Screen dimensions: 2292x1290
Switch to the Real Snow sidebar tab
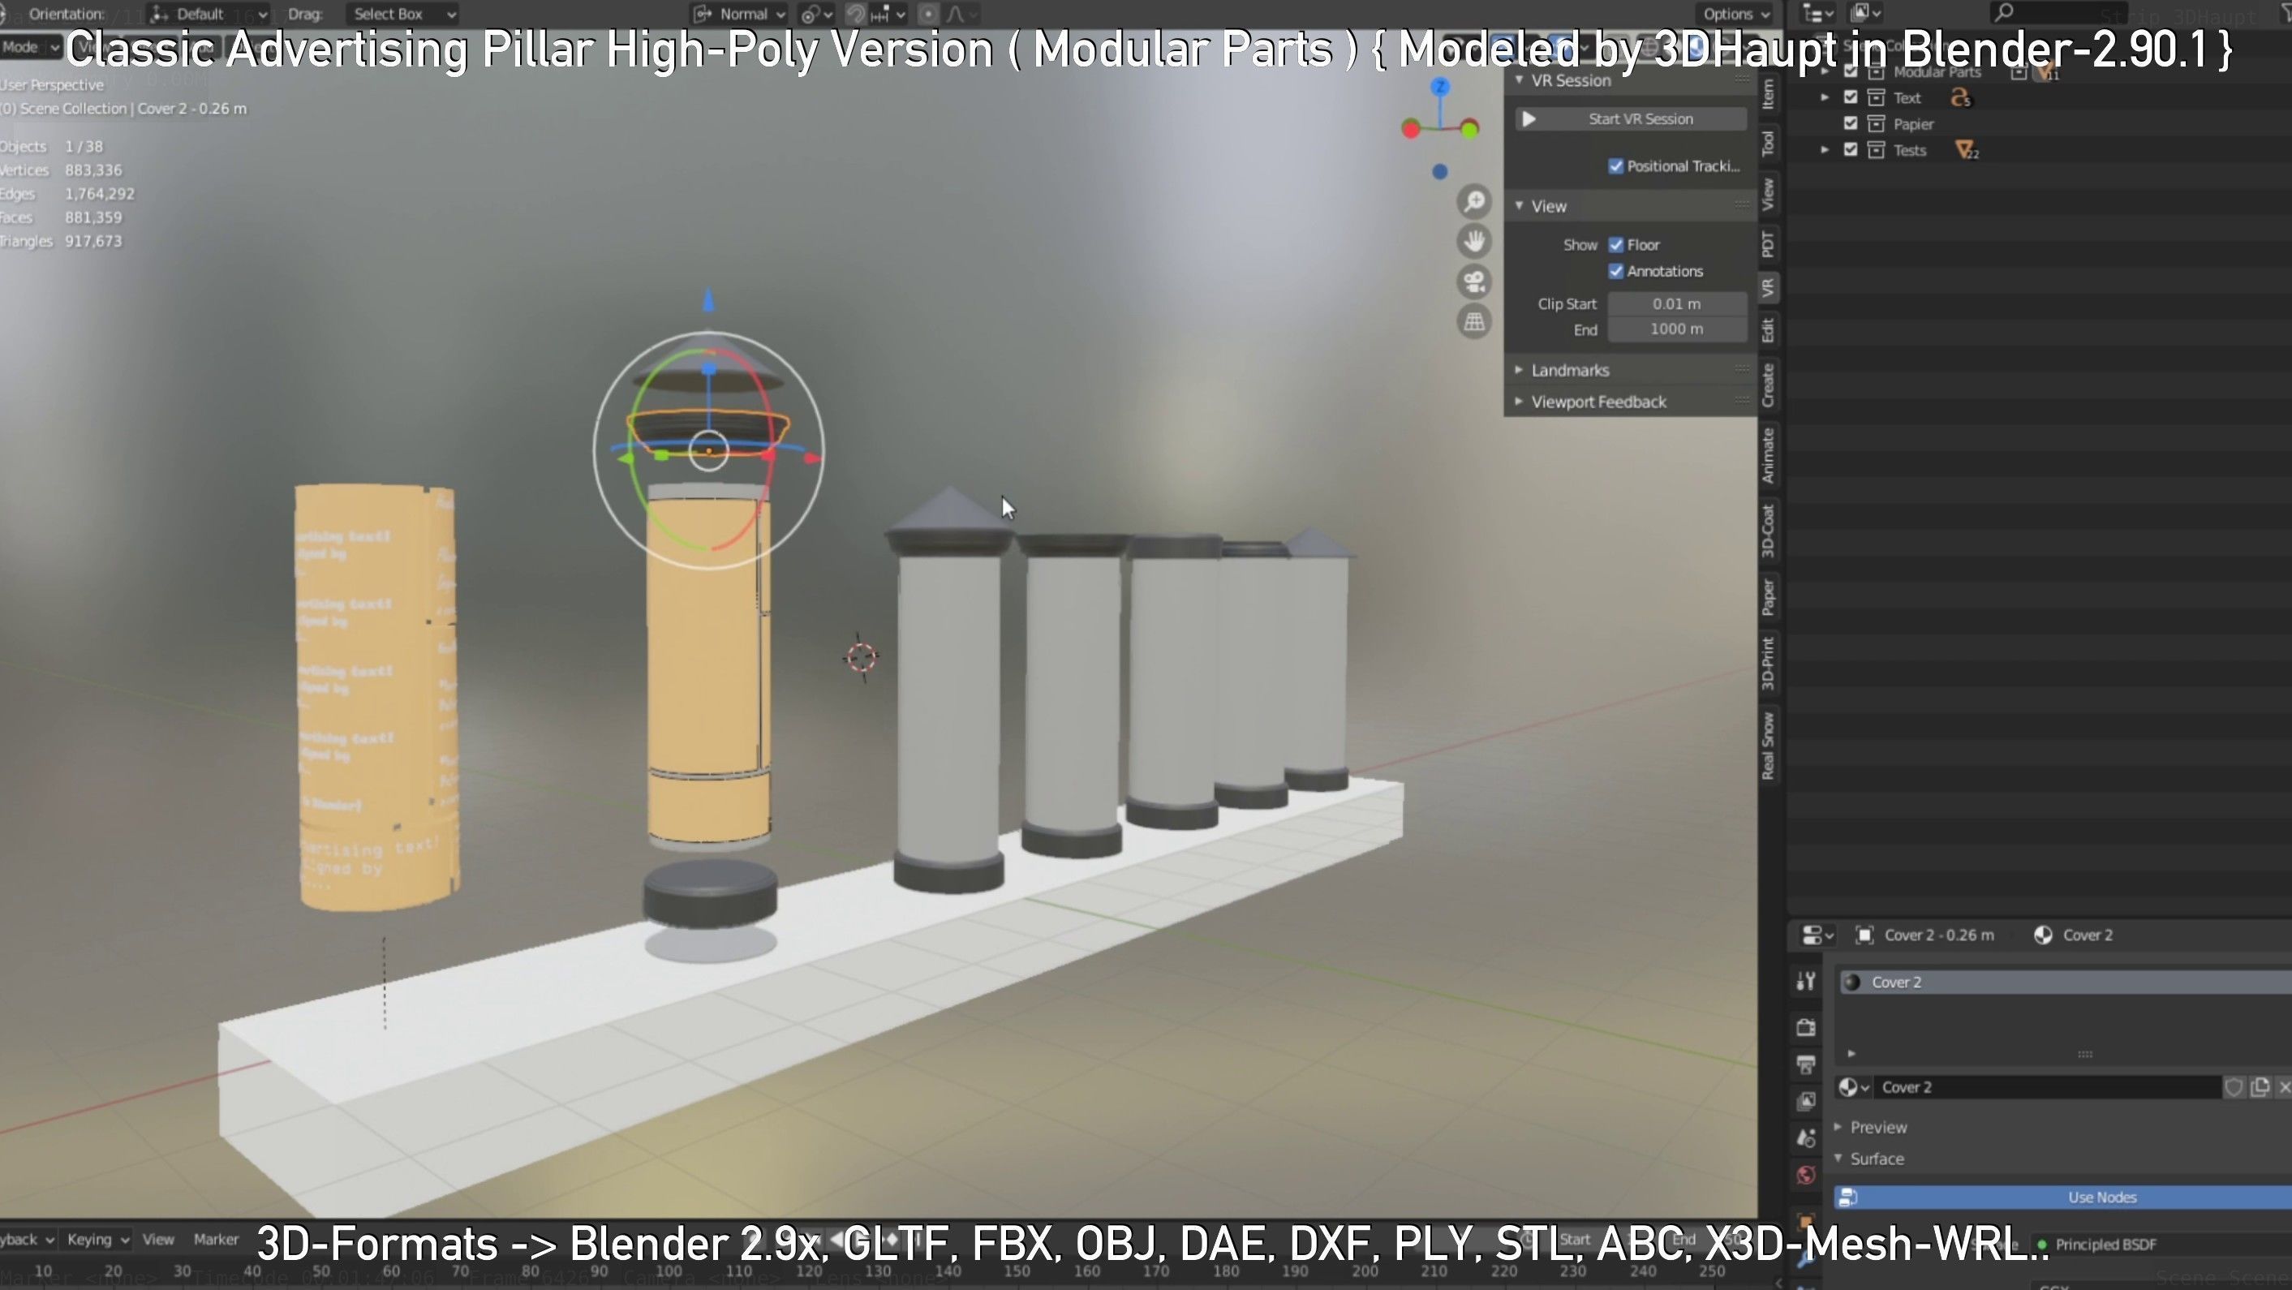coord(1769,746)
